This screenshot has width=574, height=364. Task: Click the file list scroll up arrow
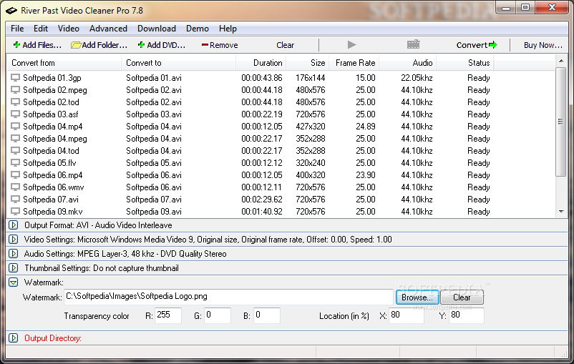point(561,61)
